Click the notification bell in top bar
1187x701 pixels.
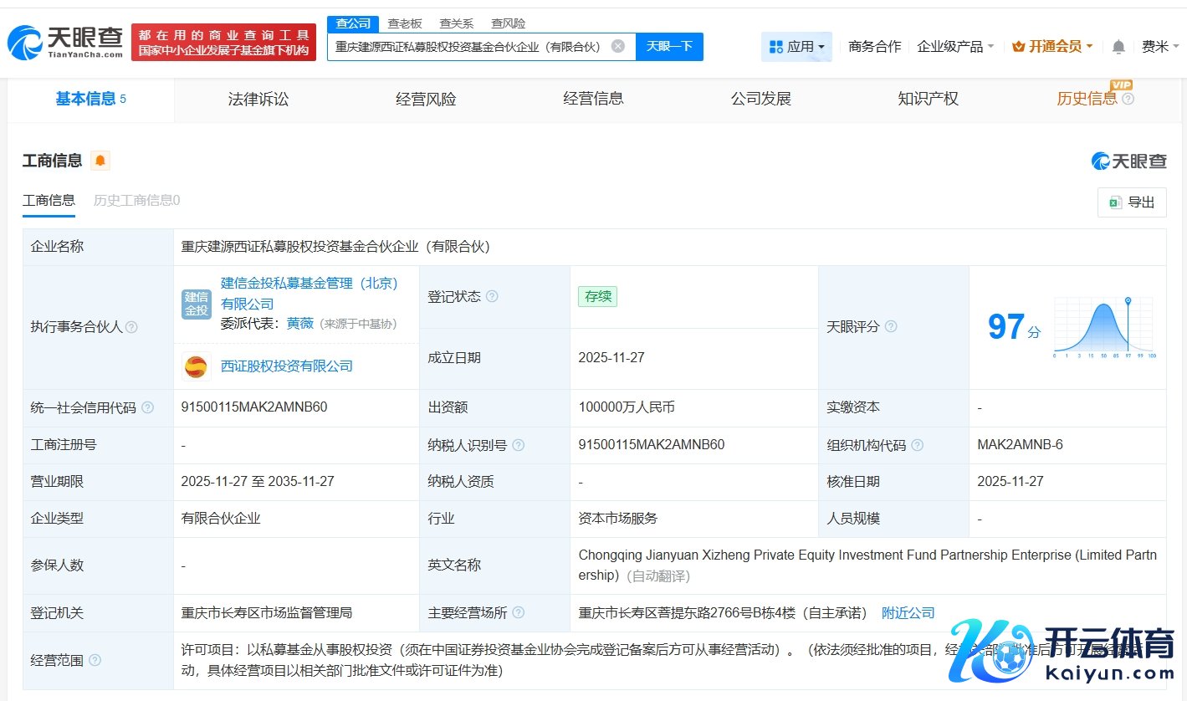coord(1118,47)
